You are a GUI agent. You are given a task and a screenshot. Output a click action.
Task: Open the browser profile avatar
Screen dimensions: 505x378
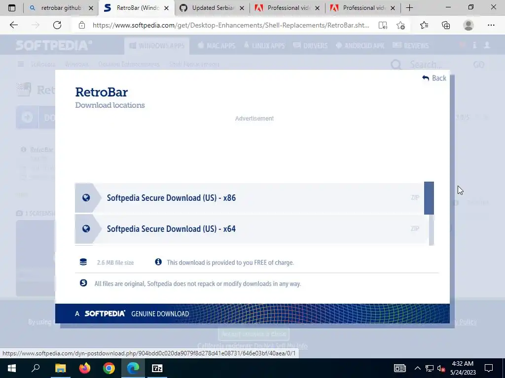[x=469, y=25]
